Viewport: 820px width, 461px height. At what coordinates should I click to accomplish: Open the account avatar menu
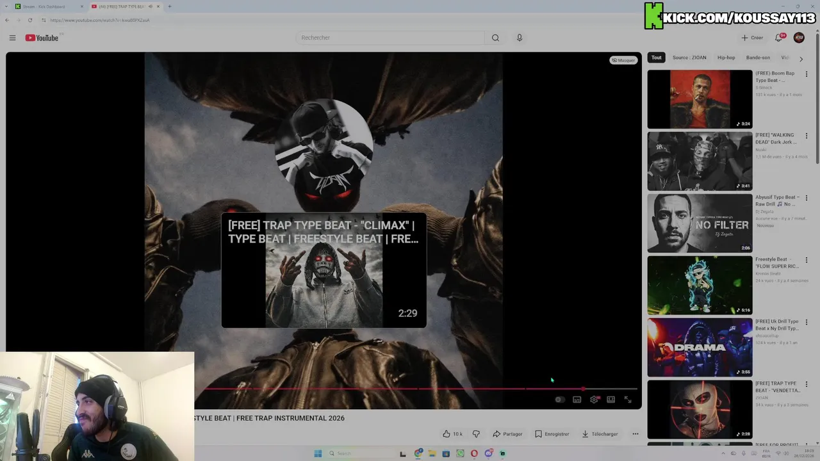799,38
